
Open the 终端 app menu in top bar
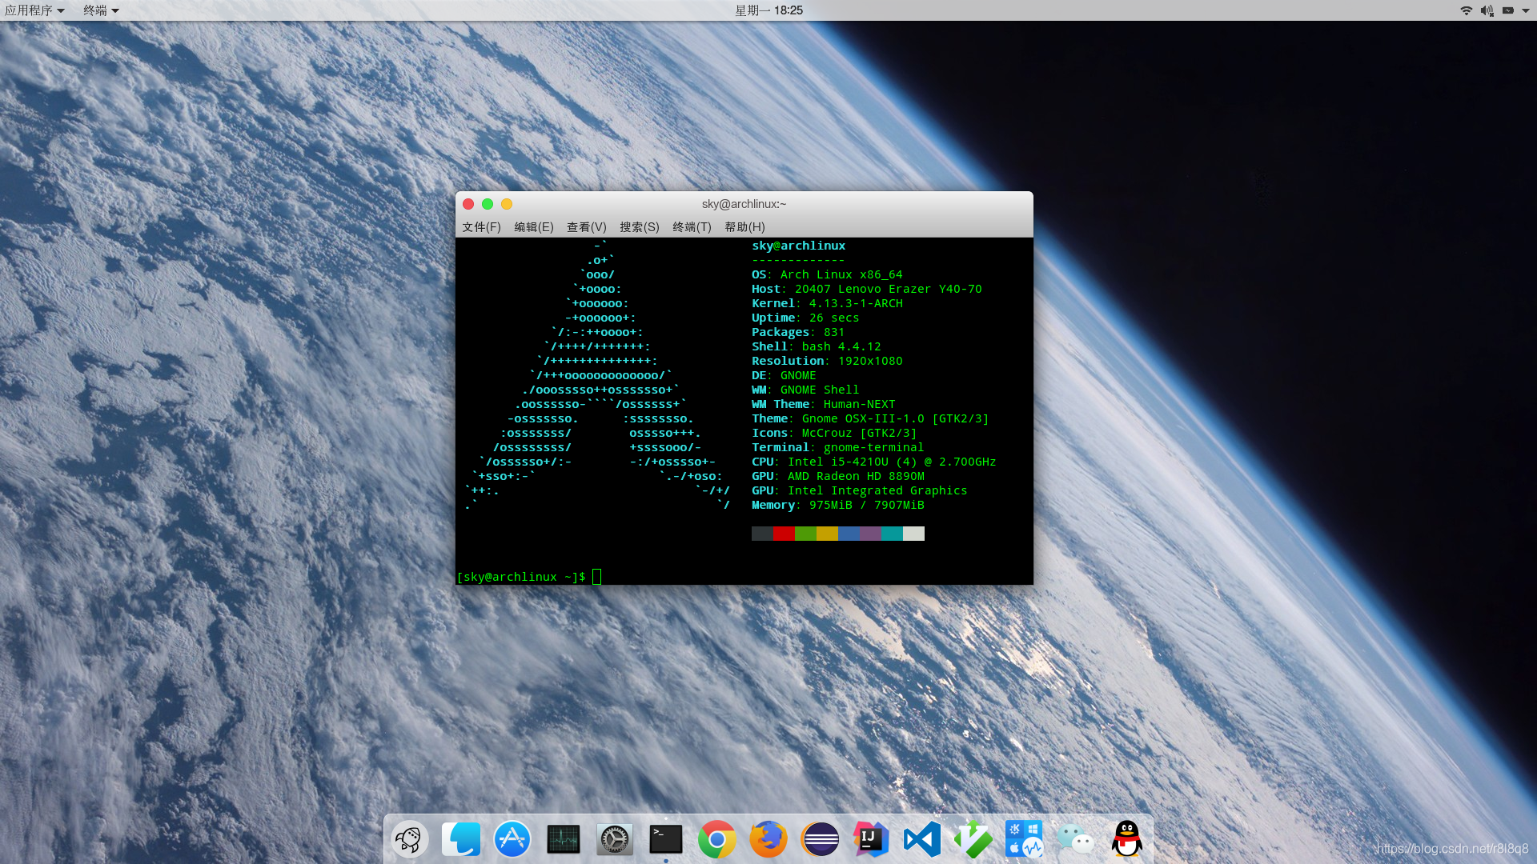(101, 10)
